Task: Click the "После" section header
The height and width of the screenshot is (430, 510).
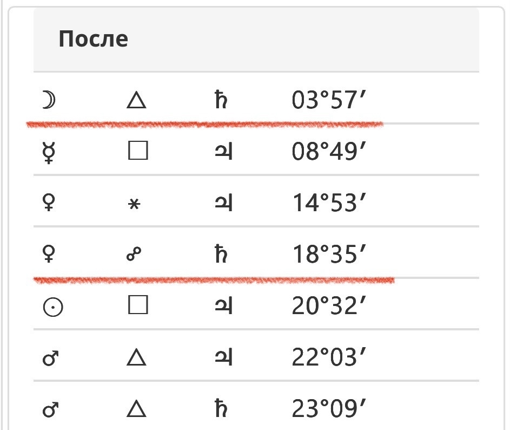Action: click(x=93, y=39)
